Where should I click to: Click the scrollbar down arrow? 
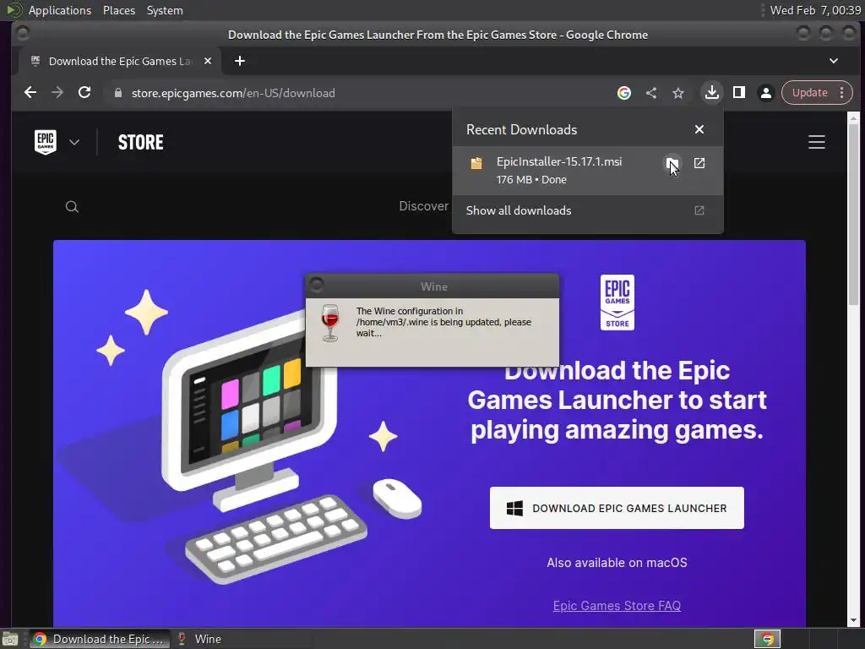tap(853, 621)
